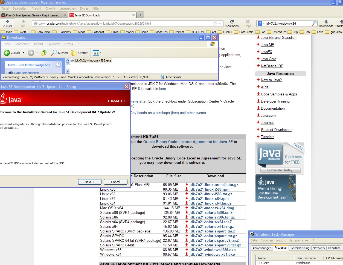Open Tutorials sidebar link
The height and width of the screenshot is (265, 343).
268,137
